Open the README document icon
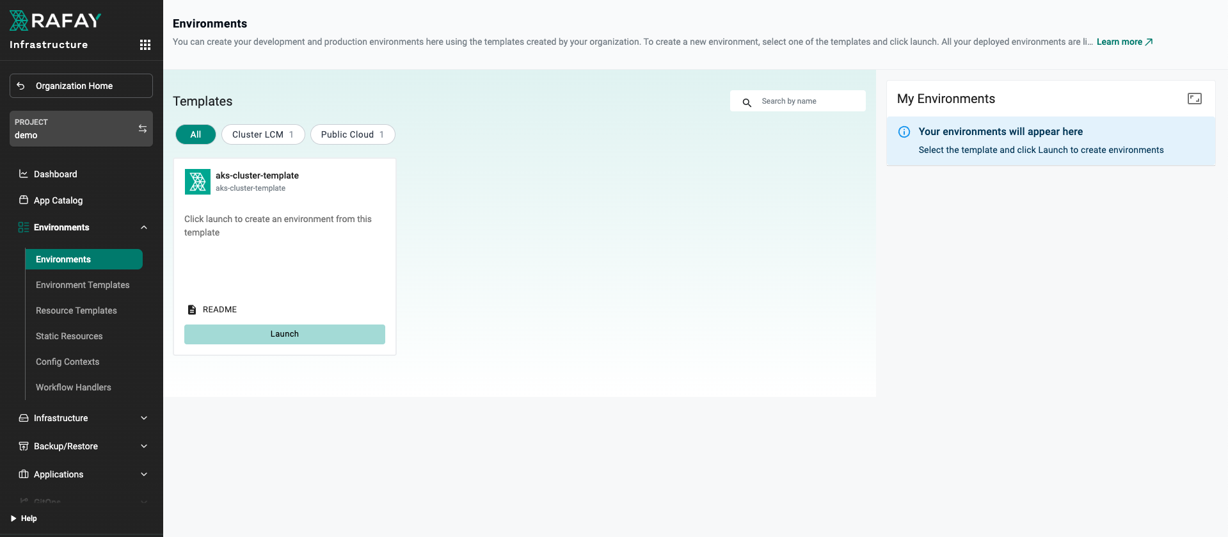The width and height of the screenshot is (1228, 537). [192, 310]
